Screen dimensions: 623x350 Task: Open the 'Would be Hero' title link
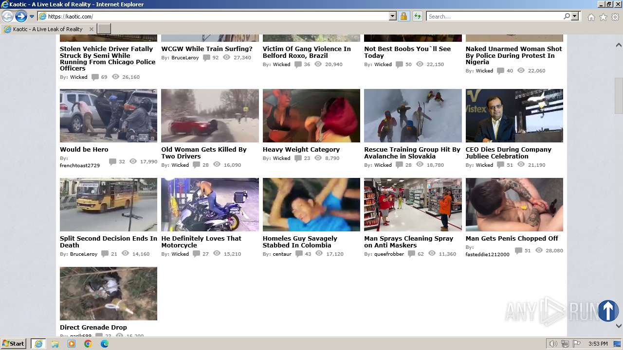pyautogui.click(x=84, y=150)
